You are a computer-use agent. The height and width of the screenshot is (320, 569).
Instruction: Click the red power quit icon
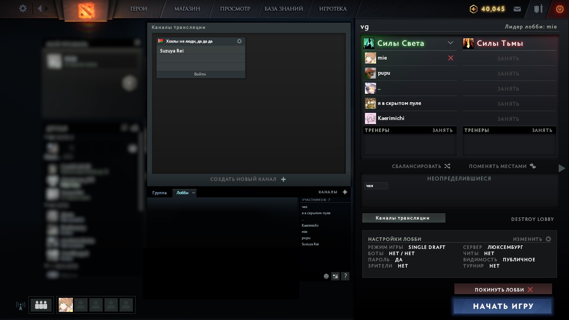click(560, 9)
